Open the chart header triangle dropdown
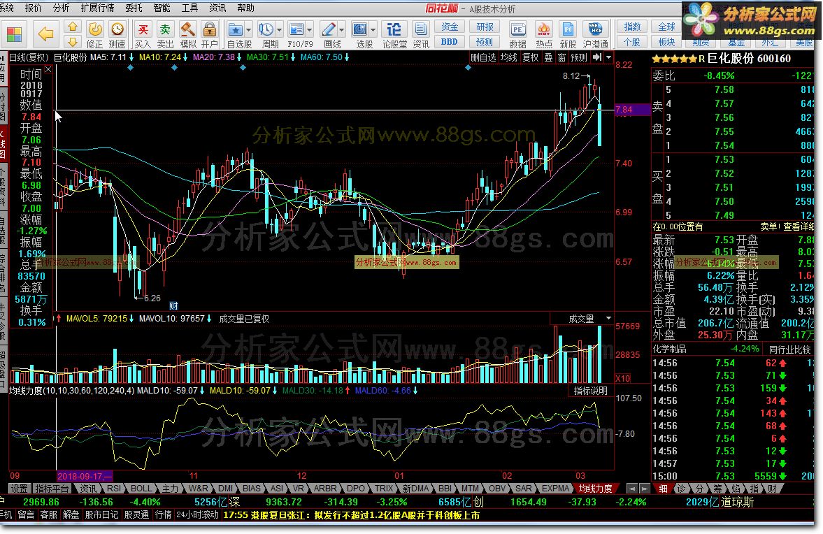Viewport: 823px width, 534px height. 608,57
